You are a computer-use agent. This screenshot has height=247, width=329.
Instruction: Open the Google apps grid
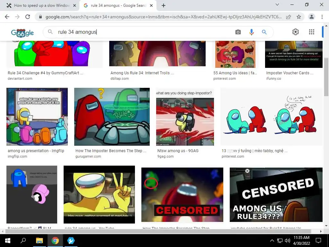[x=312, y=32]
